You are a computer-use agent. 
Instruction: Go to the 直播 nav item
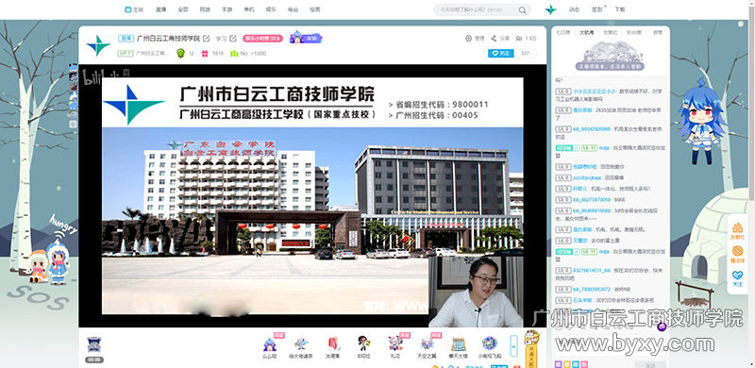click(x=160, y=9)
